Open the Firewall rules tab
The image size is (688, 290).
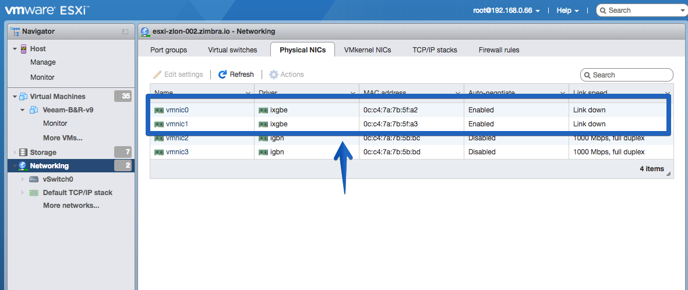coord(499,50)
